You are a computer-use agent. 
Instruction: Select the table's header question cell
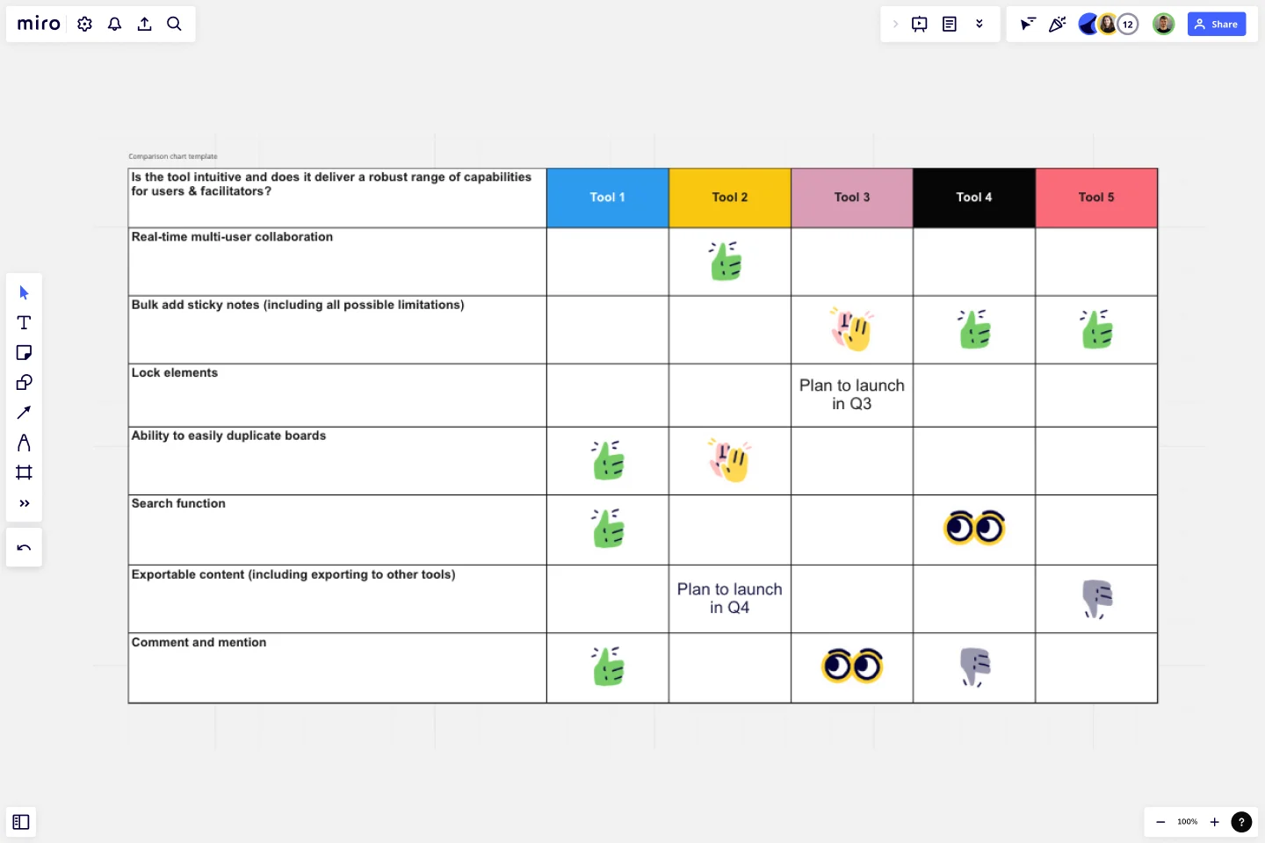(337, 198)
